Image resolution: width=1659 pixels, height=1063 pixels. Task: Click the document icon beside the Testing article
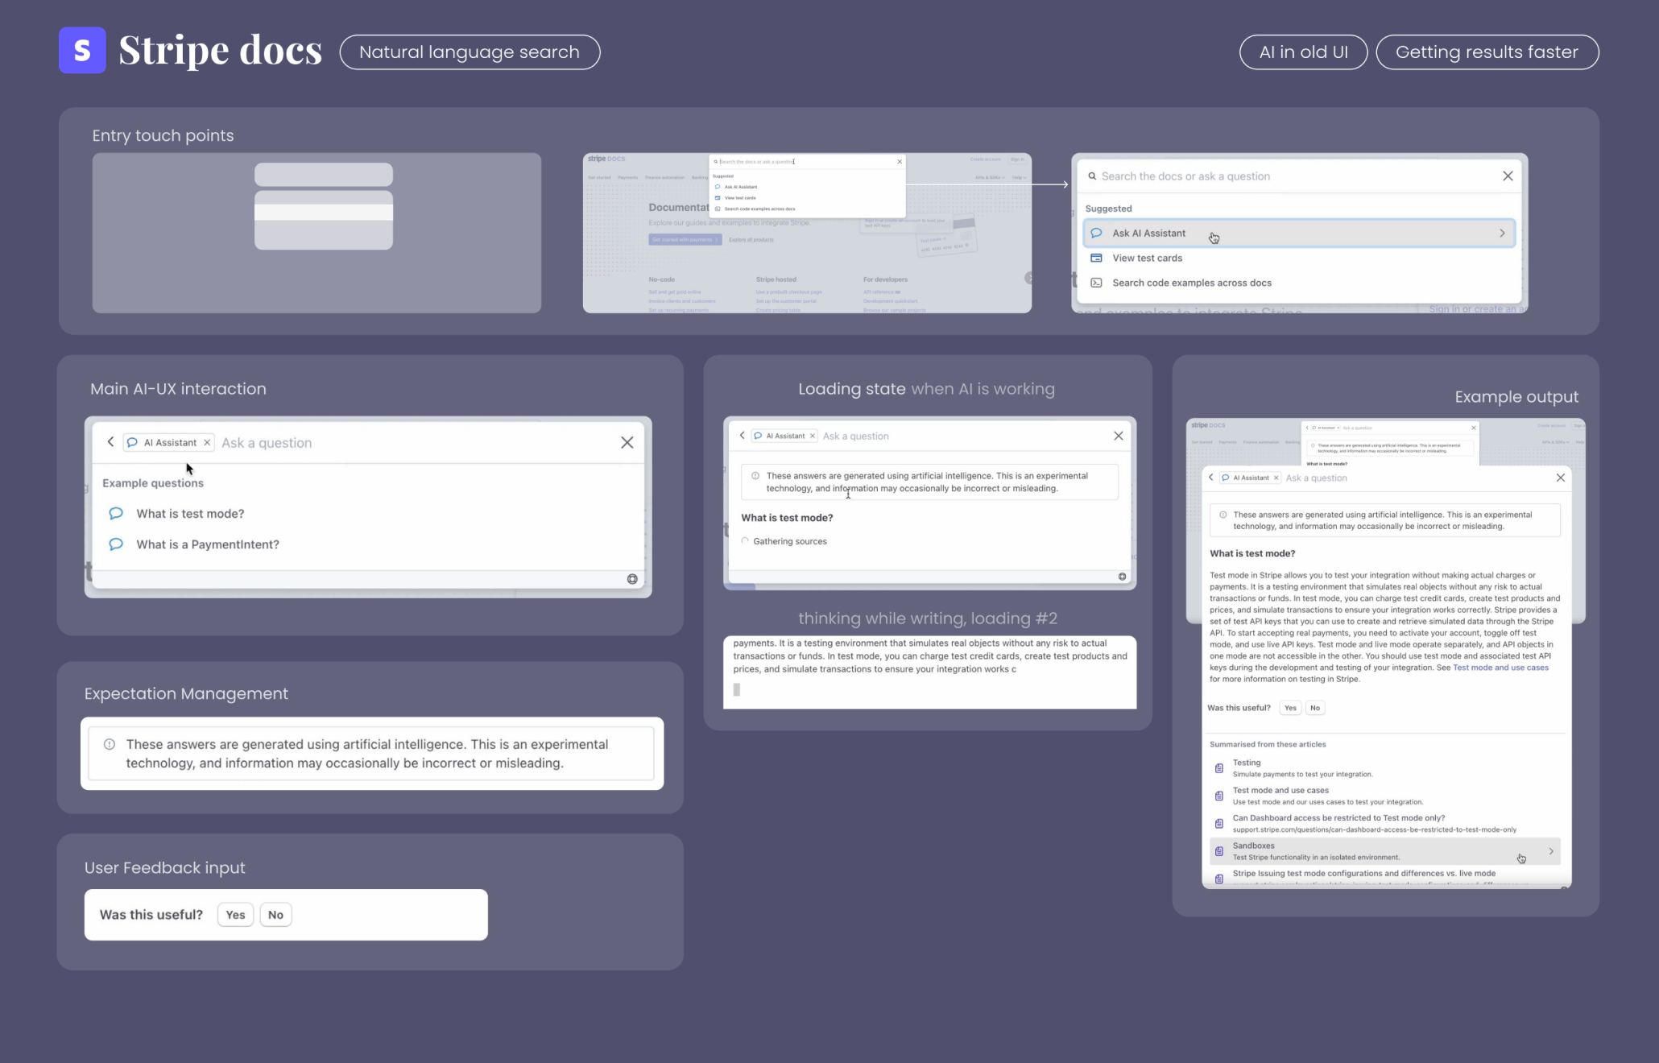click(x=1219, y=768)
